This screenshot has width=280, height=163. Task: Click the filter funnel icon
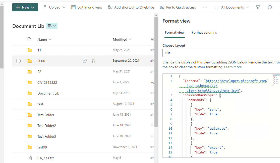pyautogui.click(x=258, y=7)
